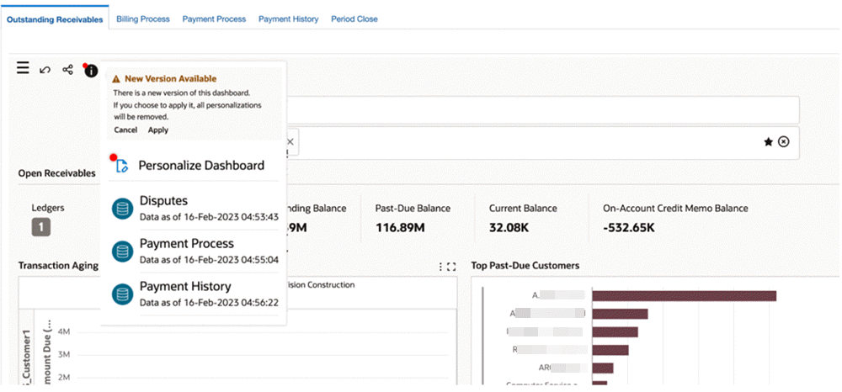Screen dimensions: 842x392
Task: Apply the new dashboard version
Action: click(x=158, y=130)
